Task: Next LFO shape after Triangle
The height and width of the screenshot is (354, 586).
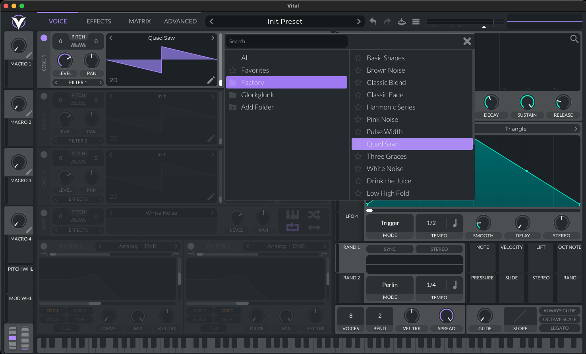Action: click(x=576, y=129)
